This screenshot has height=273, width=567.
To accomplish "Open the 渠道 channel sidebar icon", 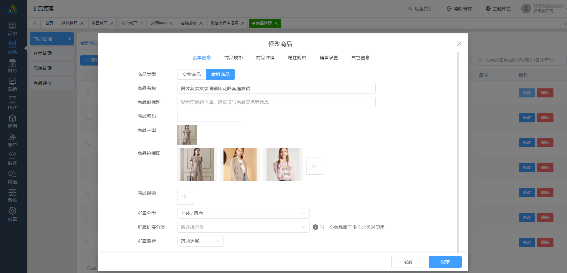I will [12, 177].
